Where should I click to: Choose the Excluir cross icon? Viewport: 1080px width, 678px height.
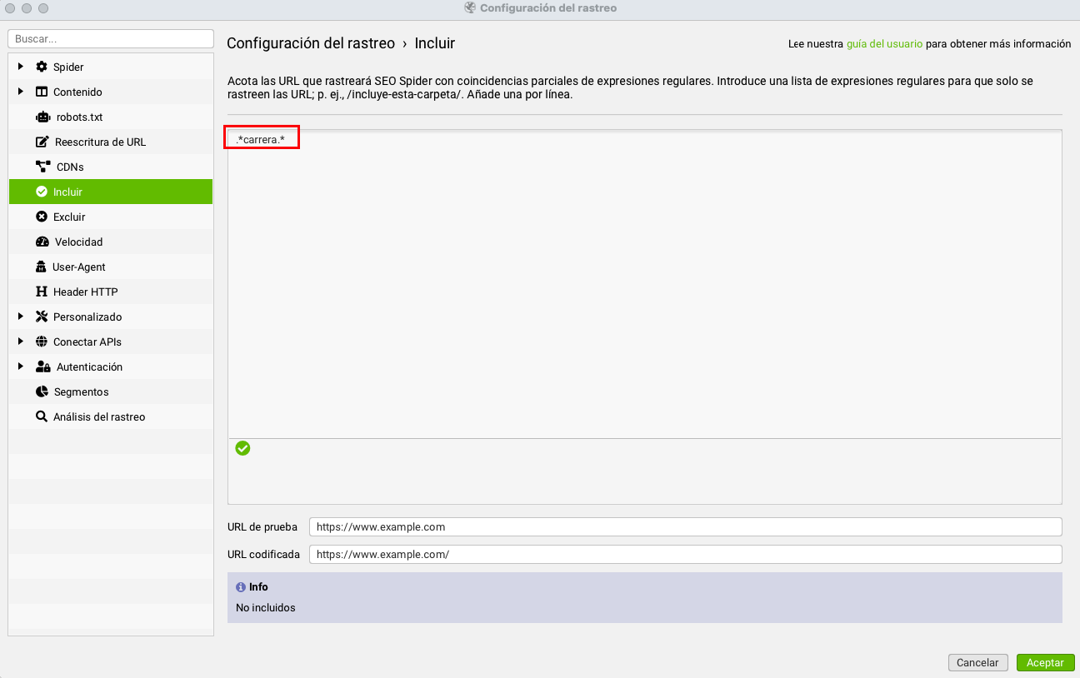click(42, 217)
